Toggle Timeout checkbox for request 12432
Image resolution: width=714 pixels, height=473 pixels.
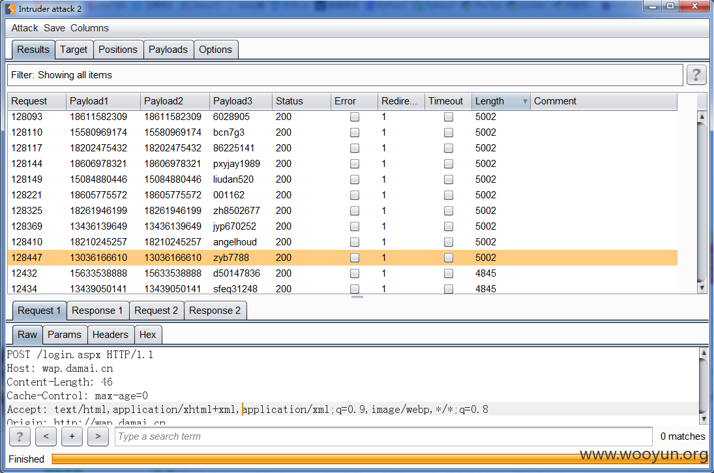tap(449, 273)
